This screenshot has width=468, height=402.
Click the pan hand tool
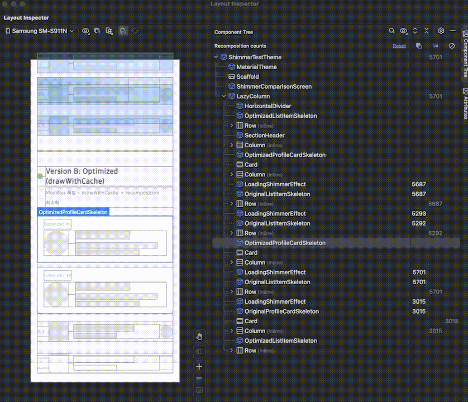tap(199, 337)
